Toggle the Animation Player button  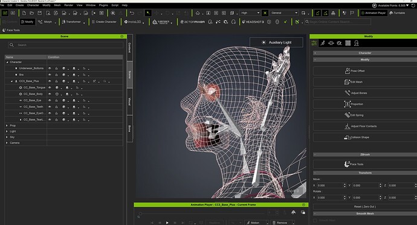(x=373, y=13)
